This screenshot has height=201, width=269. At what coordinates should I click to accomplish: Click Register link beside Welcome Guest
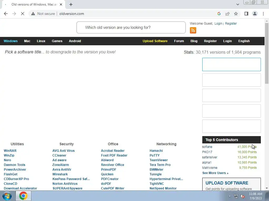coord(231,23)
